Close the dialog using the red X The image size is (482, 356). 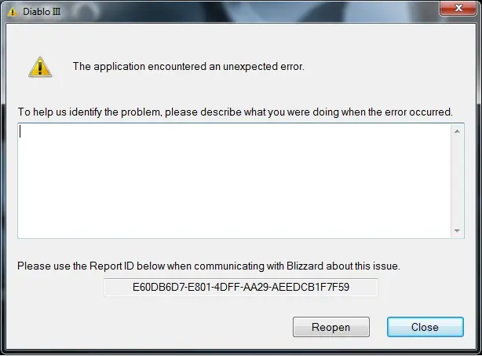point(458,8)
